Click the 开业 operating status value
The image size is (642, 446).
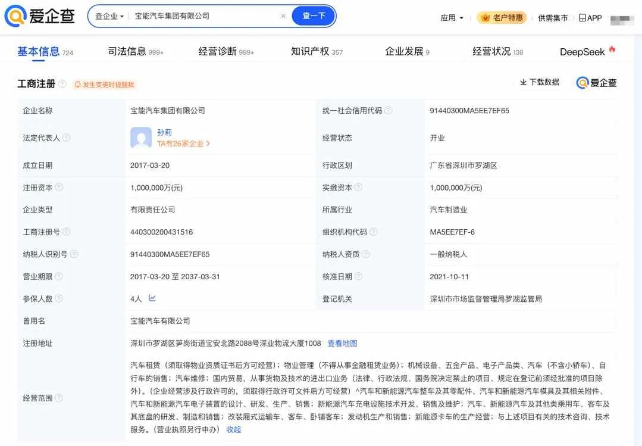click(x=437, y=138)
